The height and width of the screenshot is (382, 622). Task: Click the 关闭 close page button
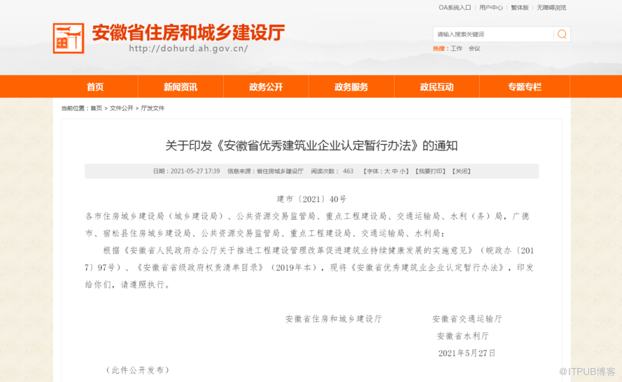pyautogui.click(x=462, y=171)
